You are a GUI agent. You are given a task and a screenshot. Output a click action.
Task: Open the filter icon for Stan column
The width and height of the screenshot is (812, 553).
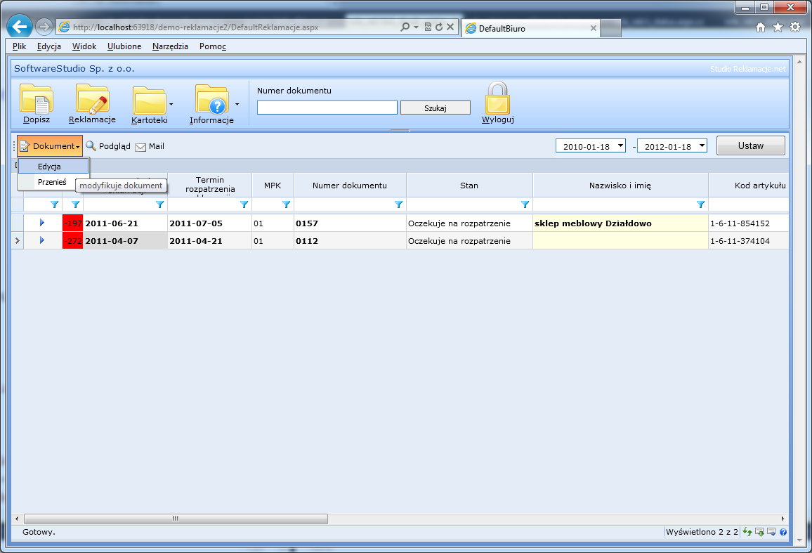[x=525, y=204]
